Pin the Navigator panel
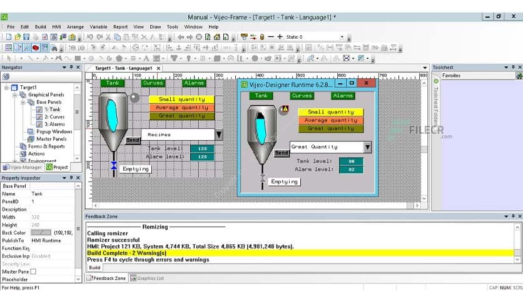The height and width of the screenshot is (303, 523). 71,67
